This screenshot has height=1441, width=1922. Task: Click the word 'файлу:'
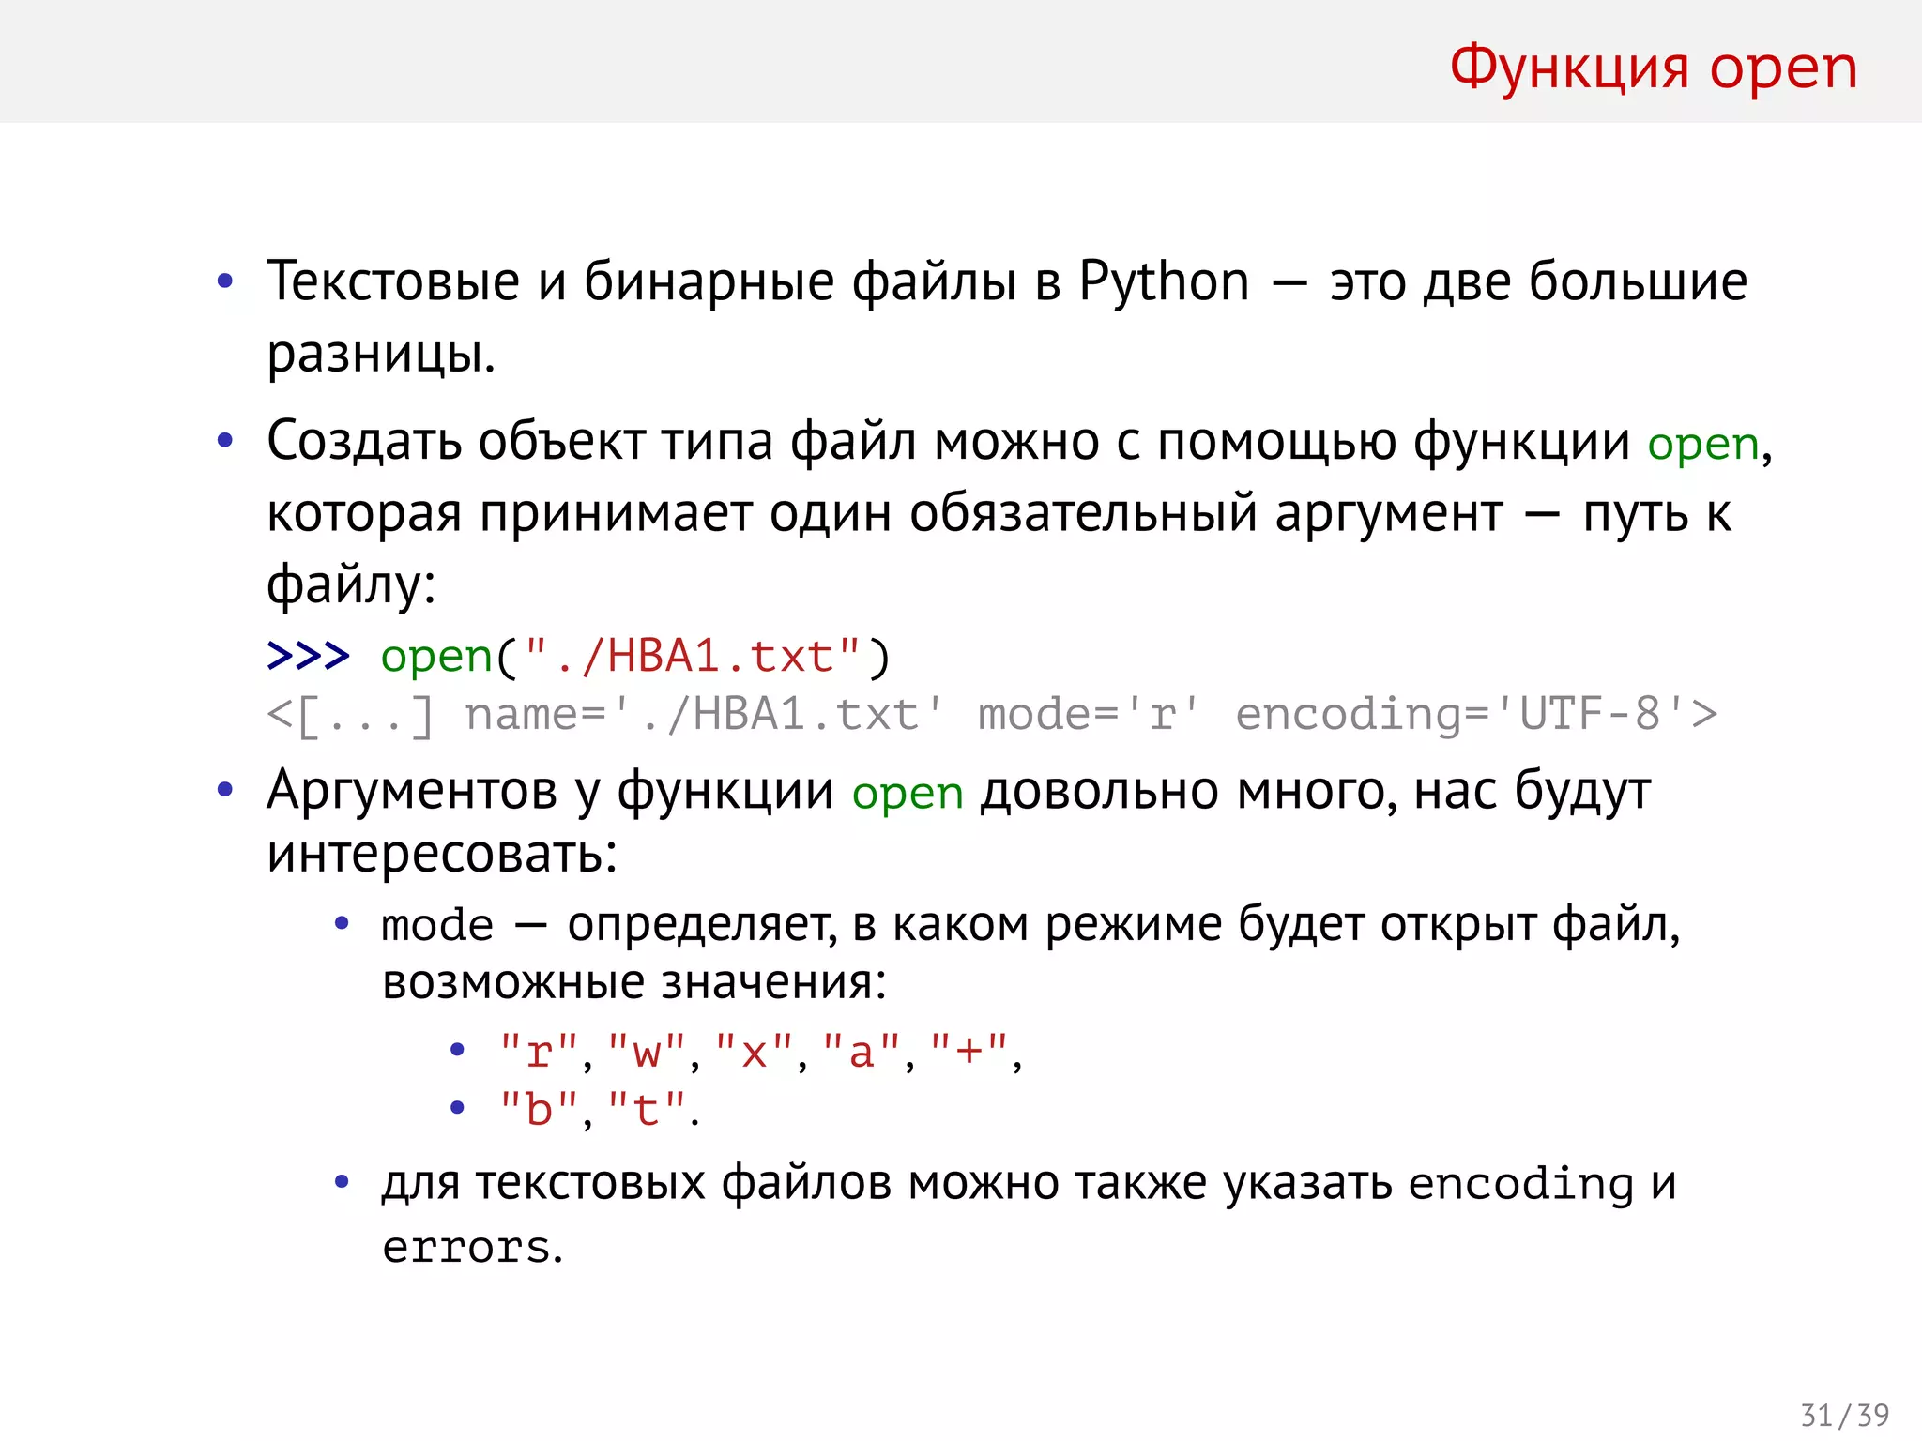(351, 584)
